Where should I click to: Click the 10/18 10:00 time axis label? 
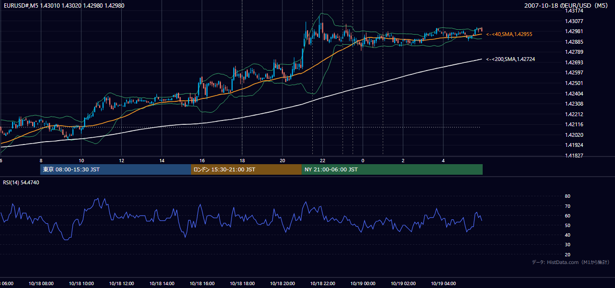point(81,284)
